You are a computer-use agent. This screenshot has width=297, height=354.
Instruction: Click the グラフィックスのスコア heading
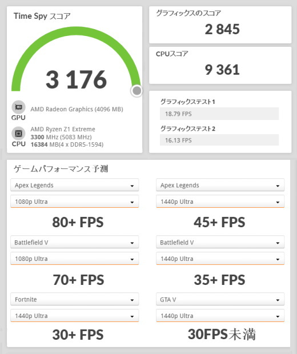point(188,13)
